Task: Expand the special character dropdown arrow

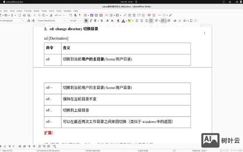Action: click(x=120, y=15)
